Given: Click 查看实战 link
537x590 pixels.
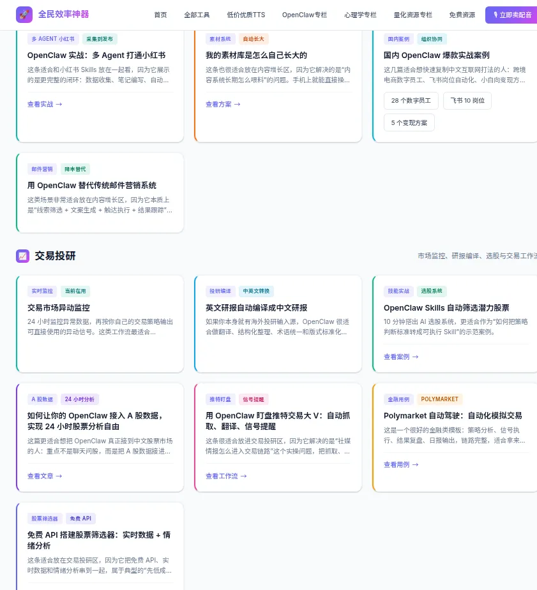Looking at the screenshot, I should (45, 104).
